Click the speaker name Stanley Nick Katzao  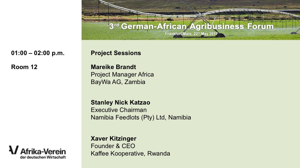tap(120, 102)
